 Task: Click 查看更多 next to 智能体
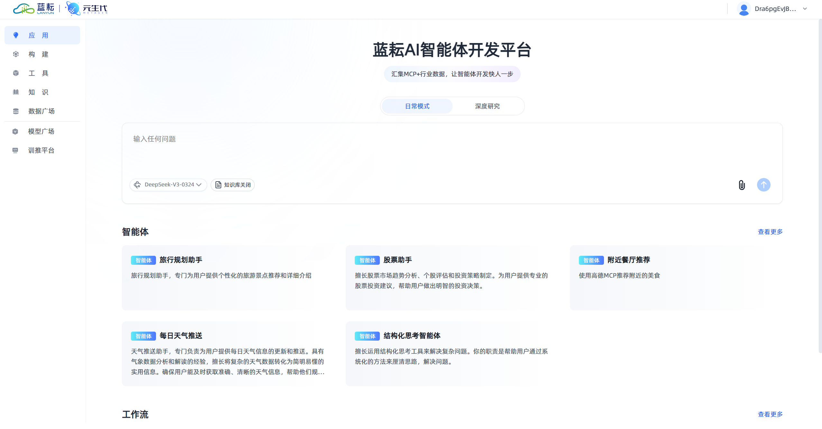770,232
